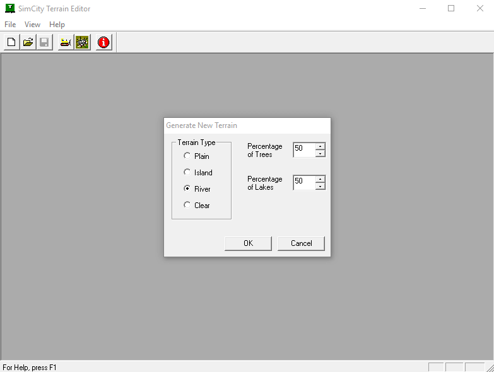Click the Save floppy disk icon

[44, 42]
